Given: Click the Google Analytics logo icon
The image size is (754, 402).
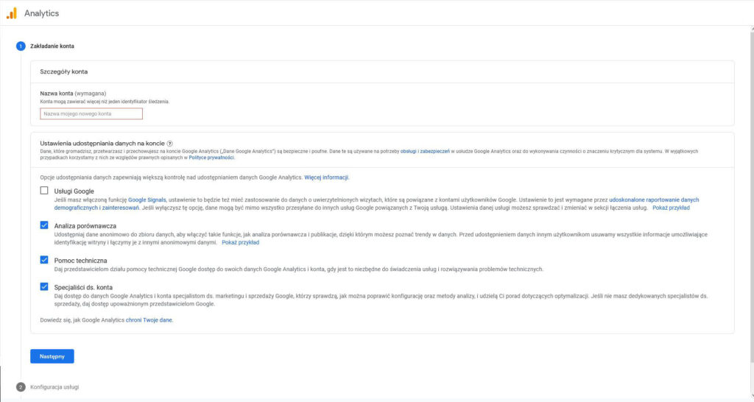Looking at the screenshot, I should click(x=12, y=13).
